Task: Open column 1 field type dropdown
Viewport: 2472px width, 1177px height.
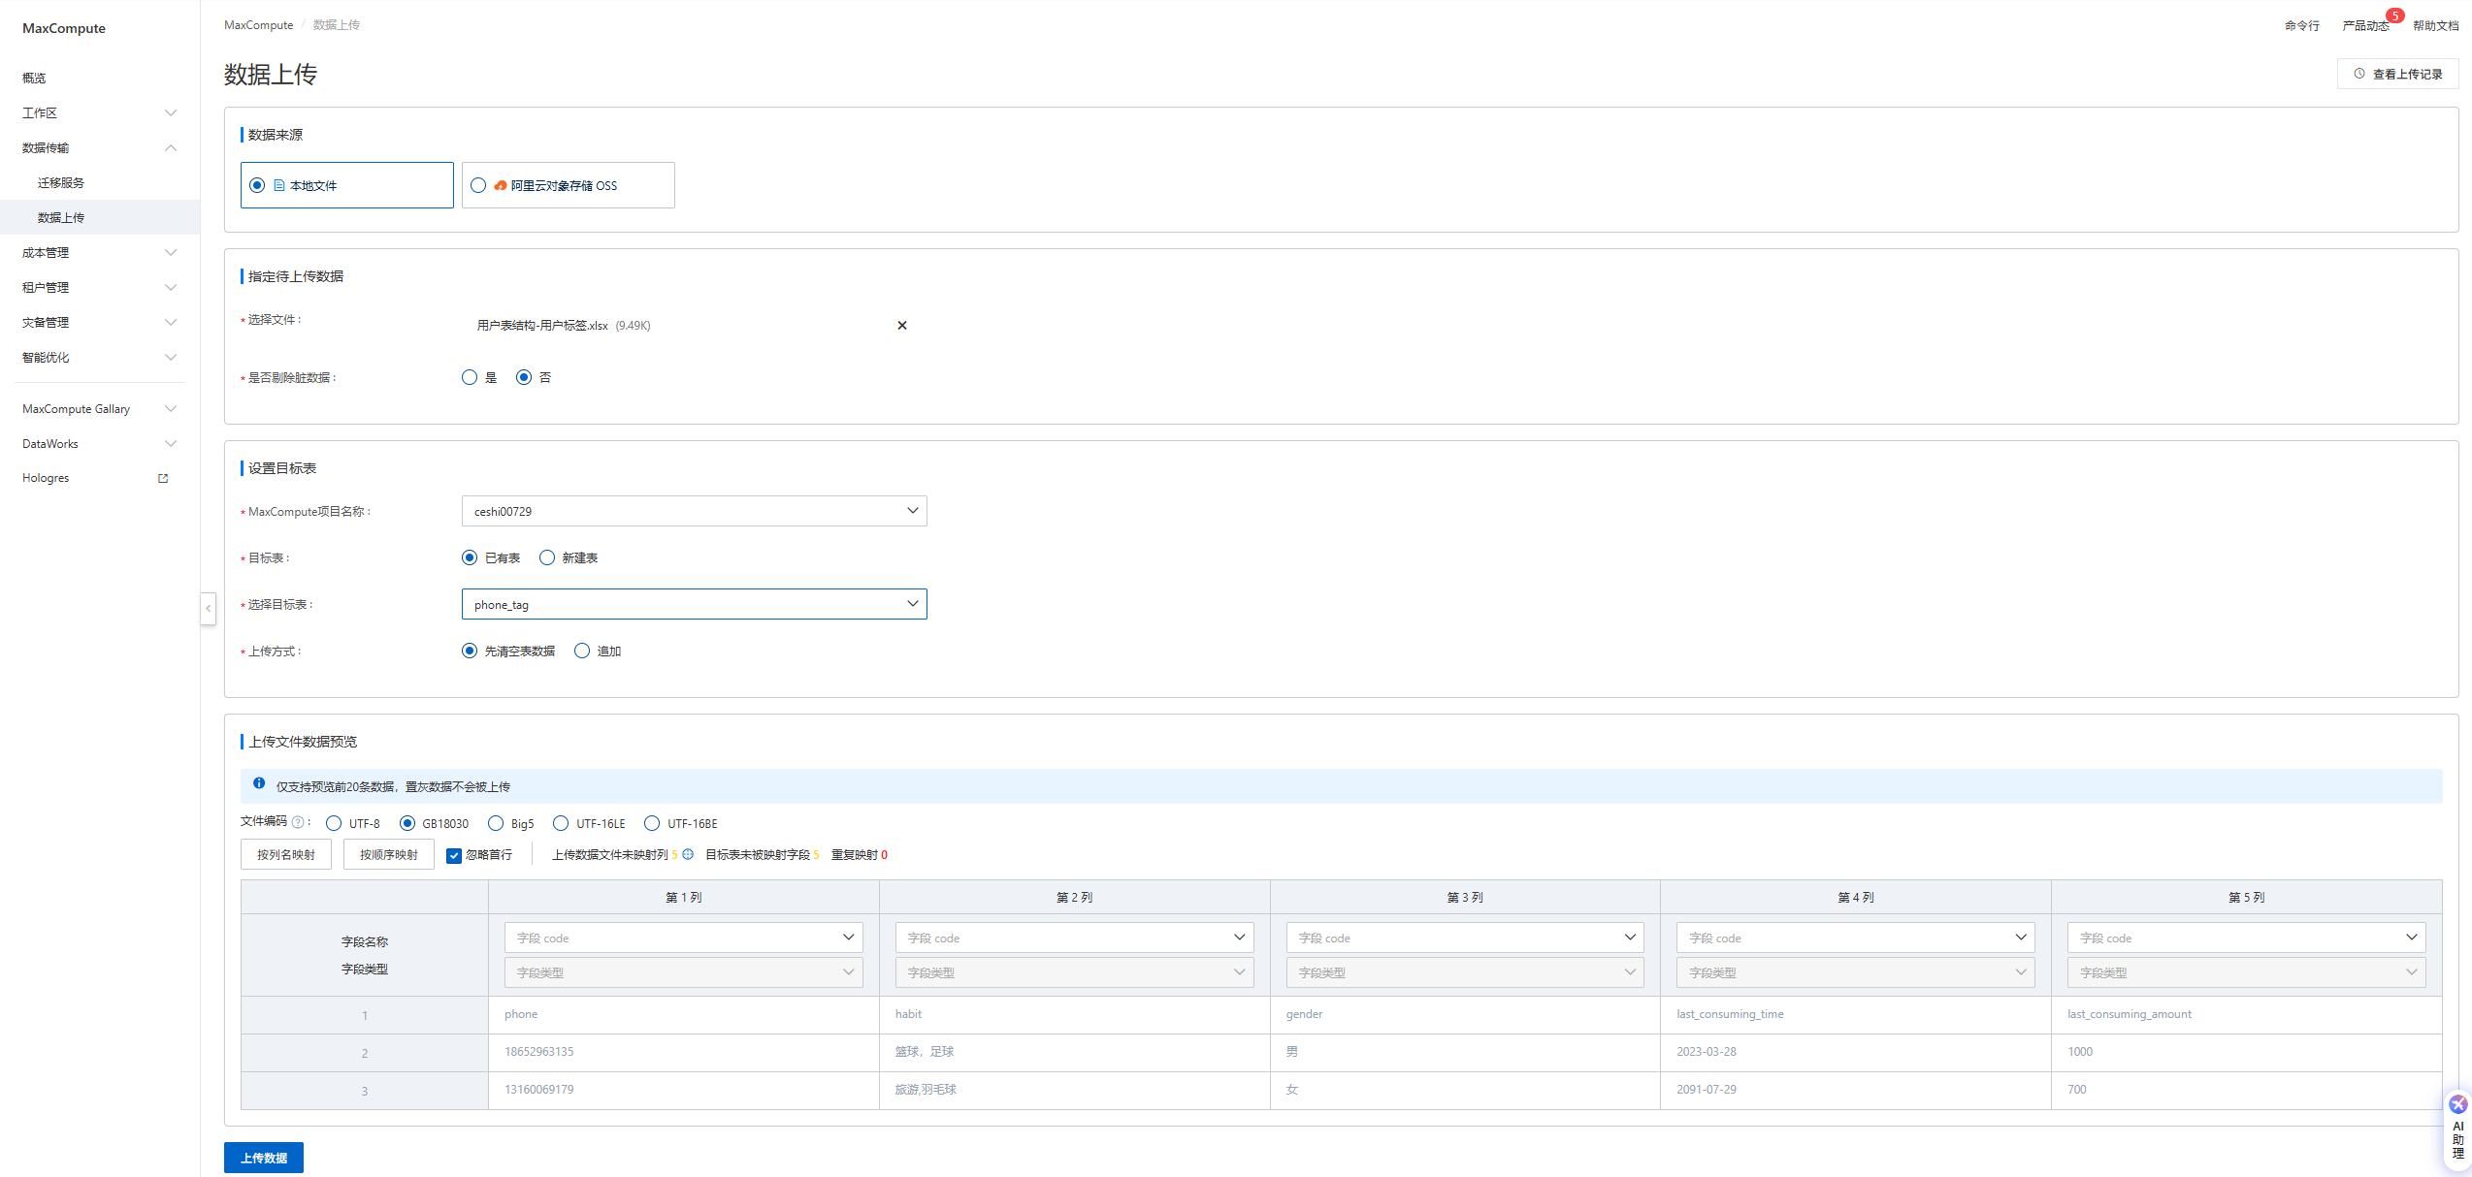Action: point(684,972)
